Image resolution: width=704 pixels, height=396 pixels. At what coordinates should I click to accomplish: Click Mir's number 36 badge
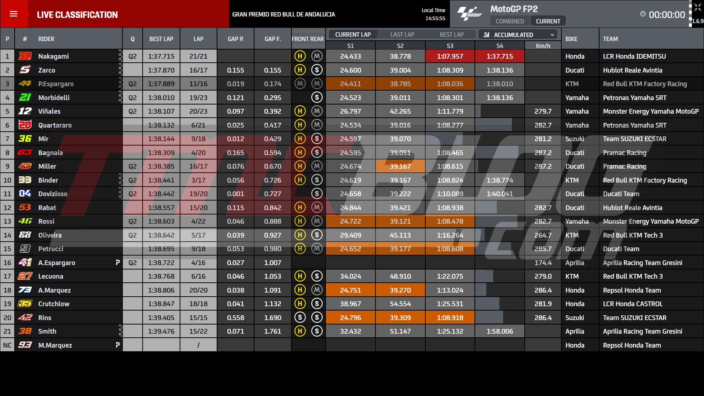(x=25, y=139)
